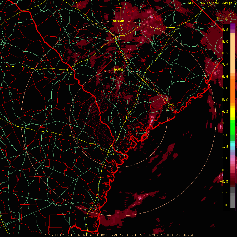Click the cyan band in the color bar

tap(233, 145)
